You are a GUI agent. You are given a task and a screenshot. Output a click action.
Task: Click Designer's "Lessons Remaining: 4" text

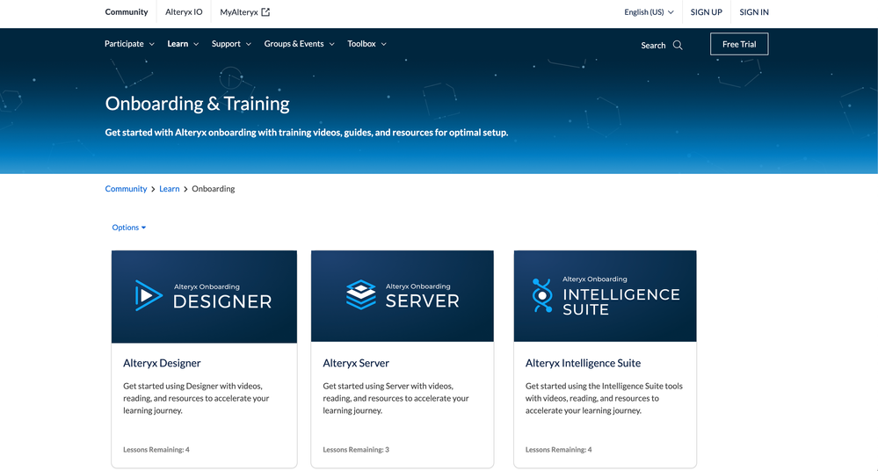(156, 450)
